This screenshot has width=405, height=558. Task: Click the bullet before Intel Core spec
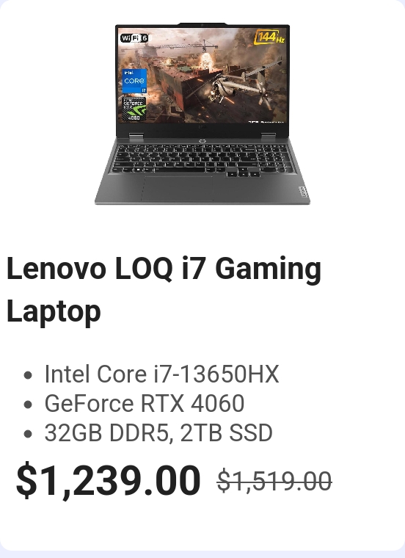coord(28,375)
